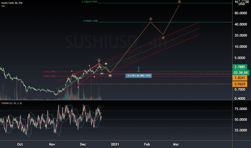The image size is (251, 148).
Task: Click the white sub-wave 2 label
Action: tap(78, 87)
